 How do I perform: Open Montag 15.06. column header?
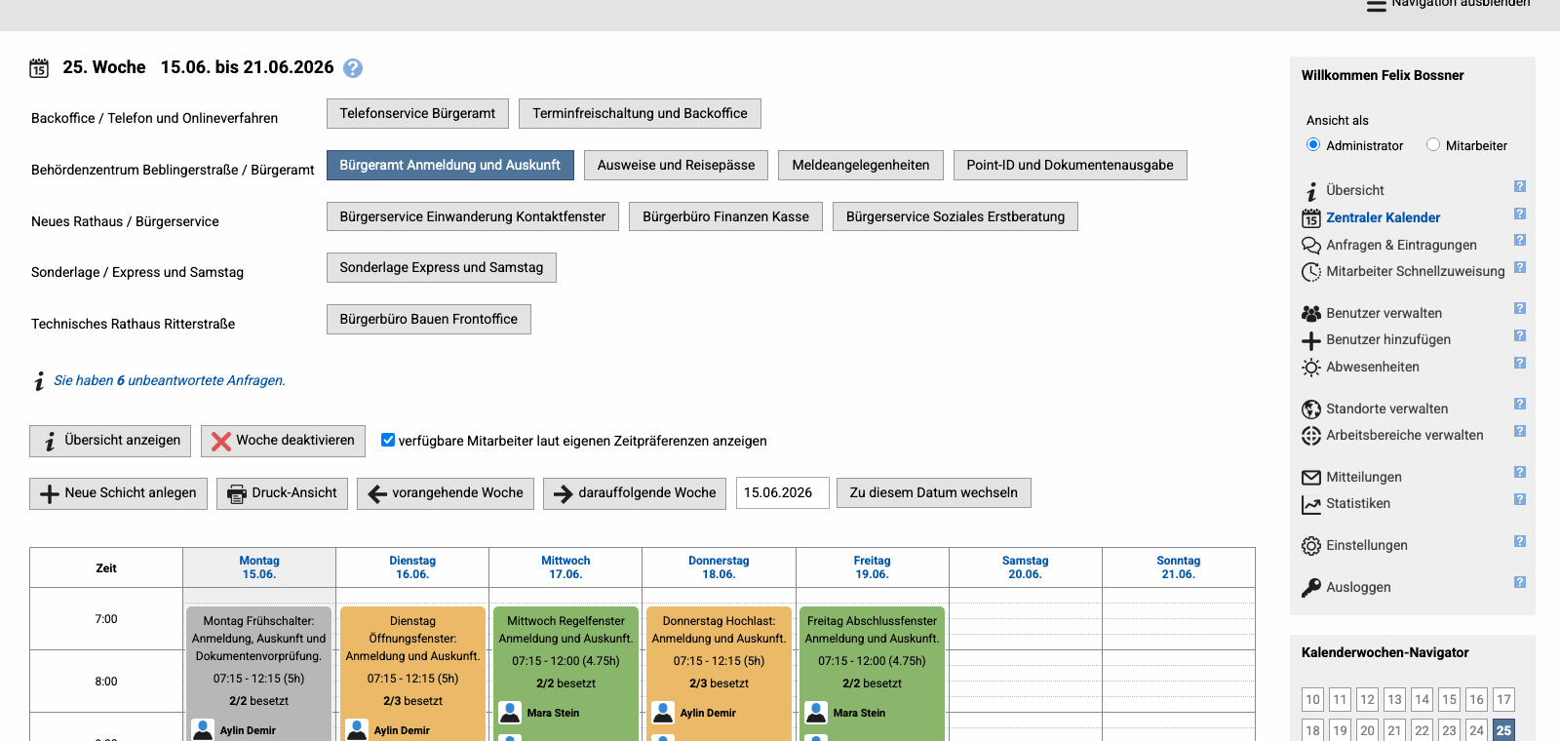(x=259, y=567)
